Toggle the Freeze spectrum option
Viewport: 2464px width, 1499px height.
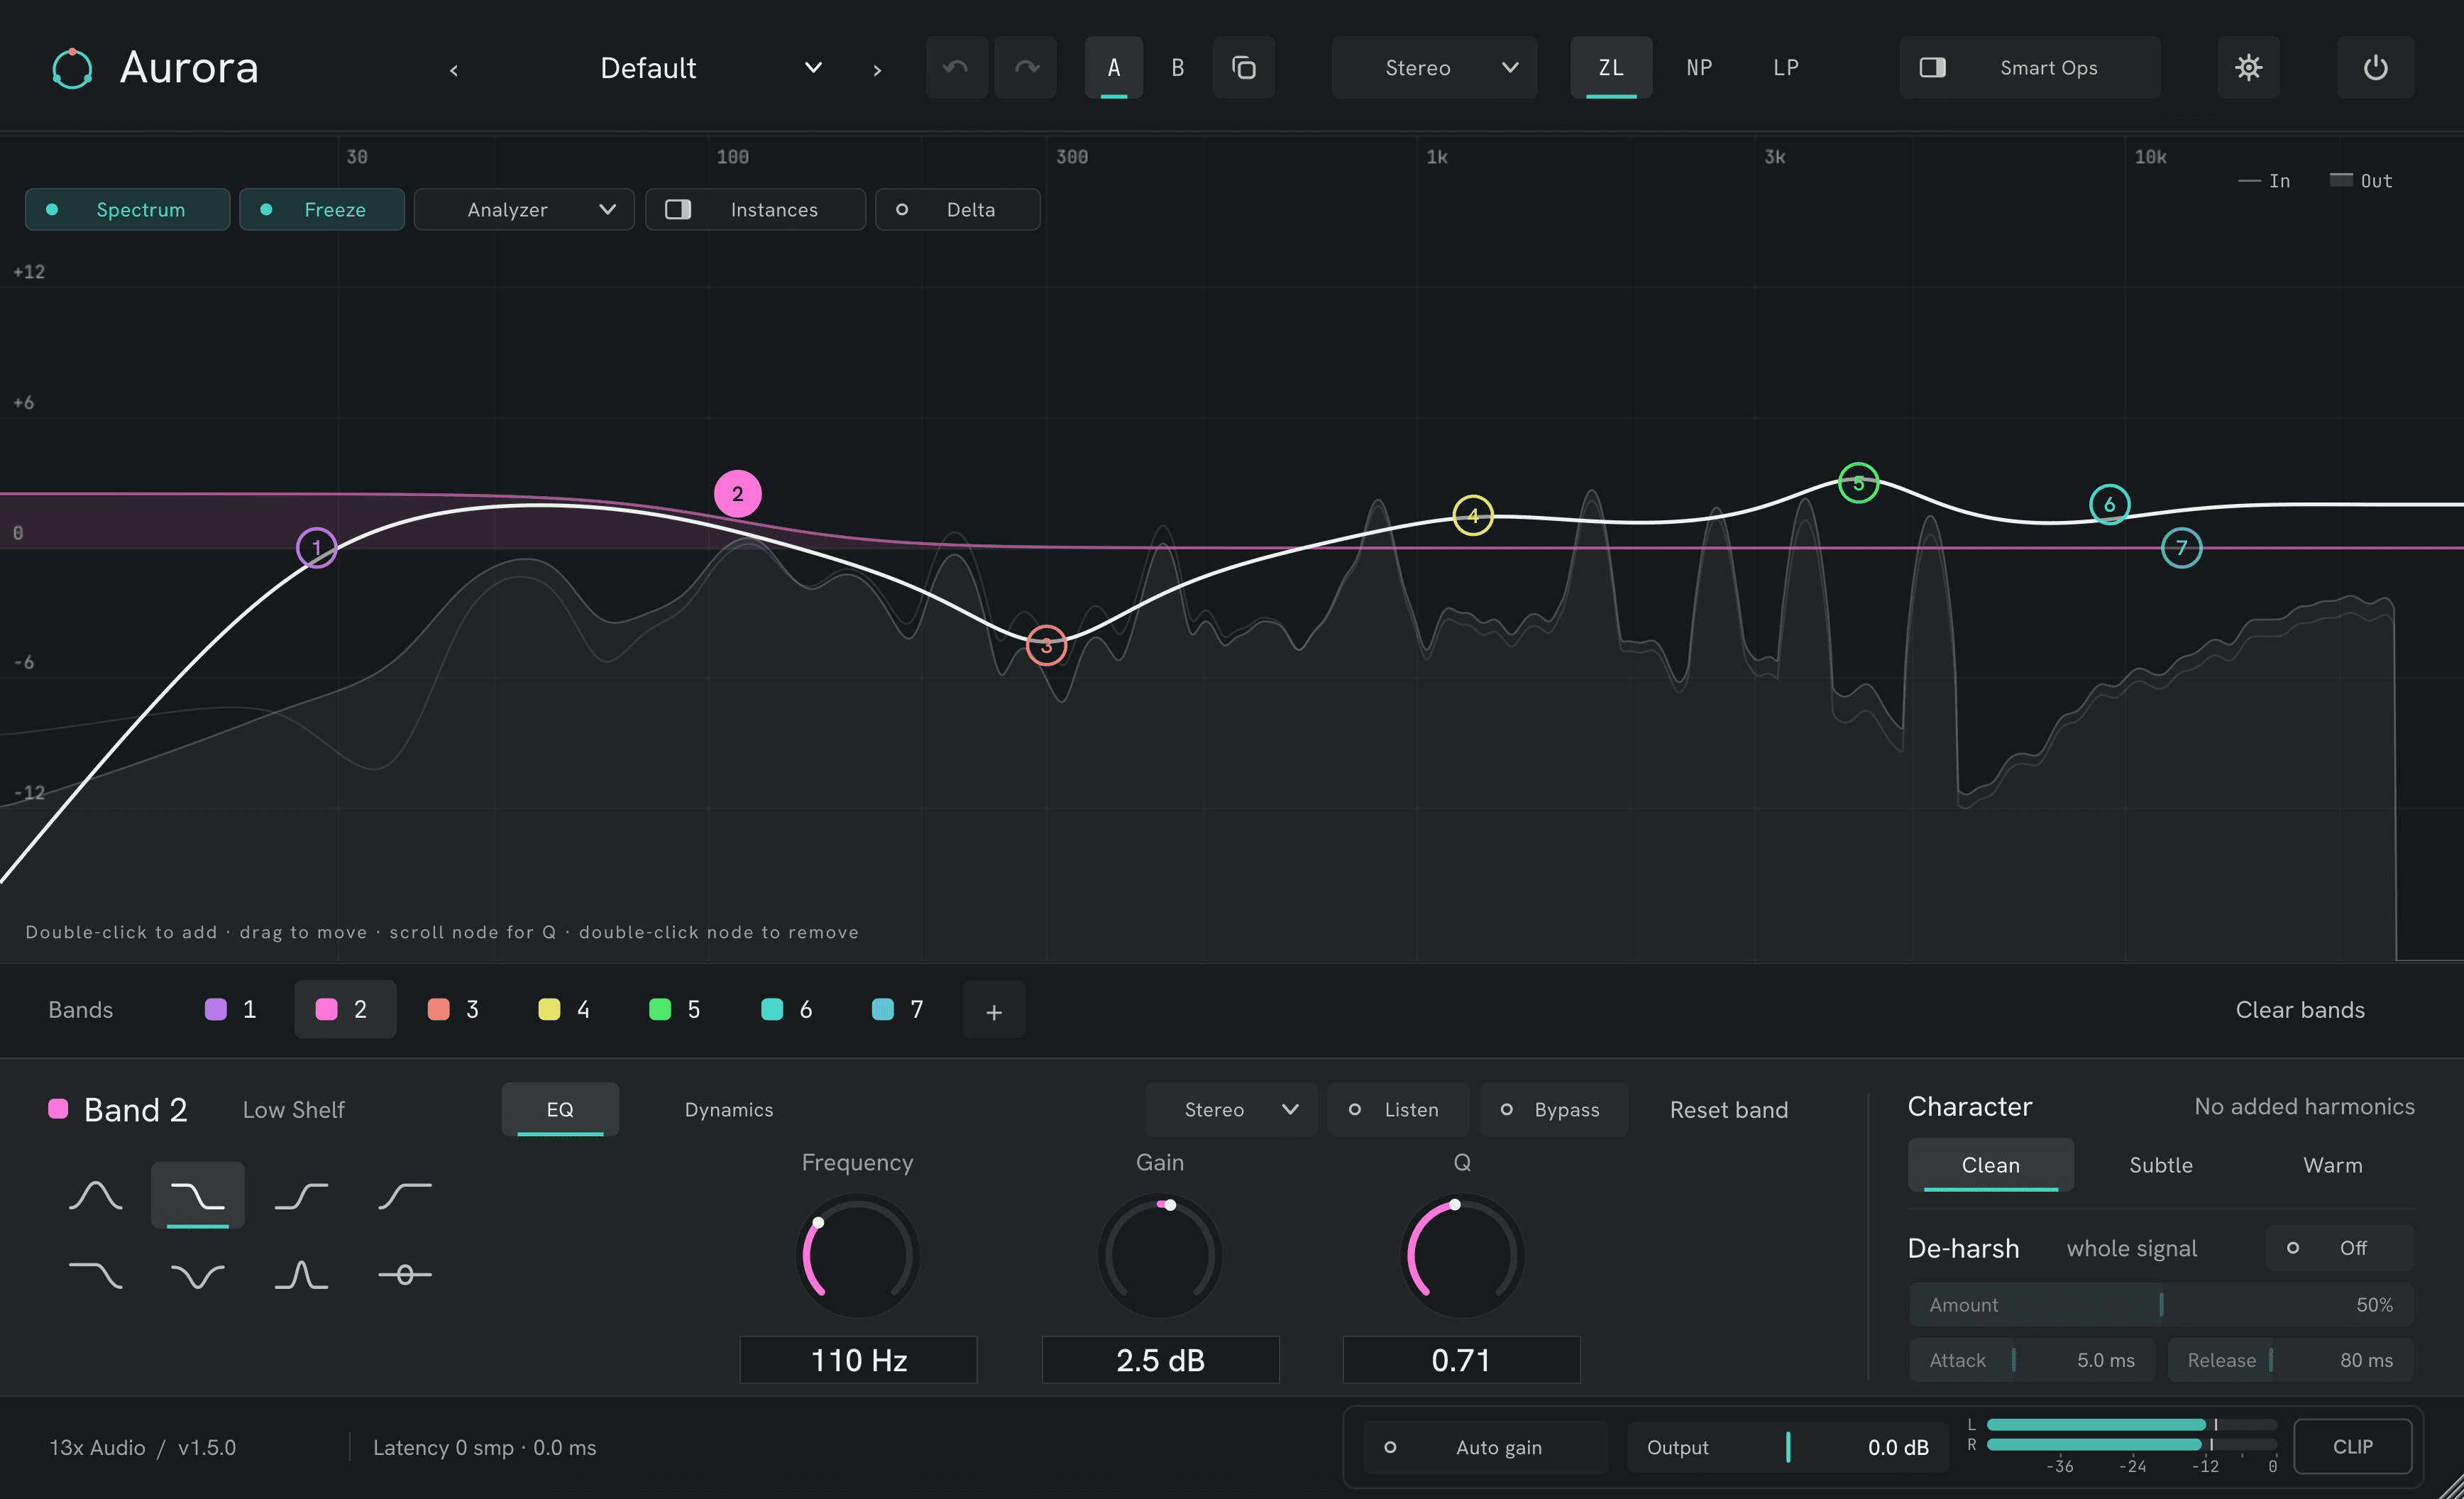(x=322, y=210)
